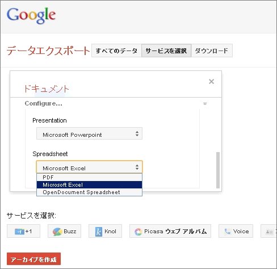Viewport: 277px width, 269px height.
Task: Select the Knol service button
Action: pyautogui.click(x=105, y=231)
